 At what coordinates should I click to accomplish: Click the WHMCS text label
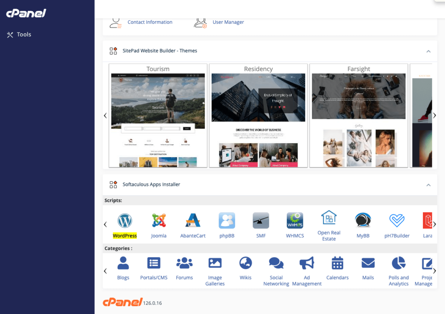(295, 236)
